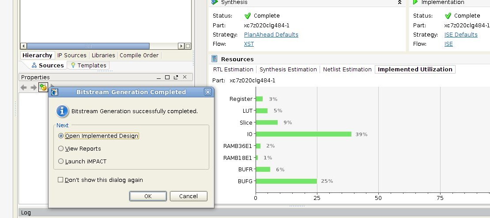Minimize the Properties panel

(x=159, y=78)
